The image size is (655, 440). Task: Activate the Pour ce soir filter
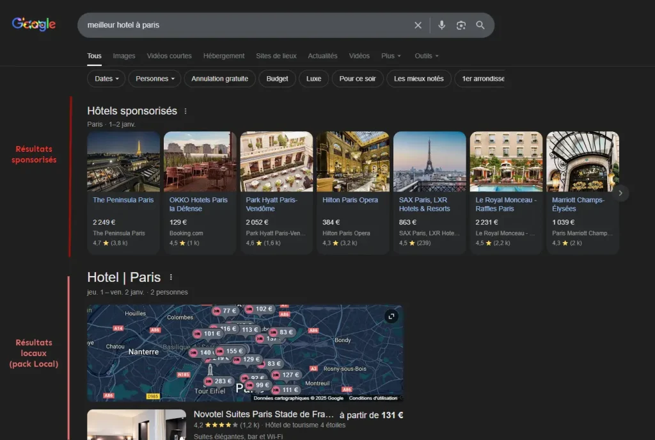(357, 78)
